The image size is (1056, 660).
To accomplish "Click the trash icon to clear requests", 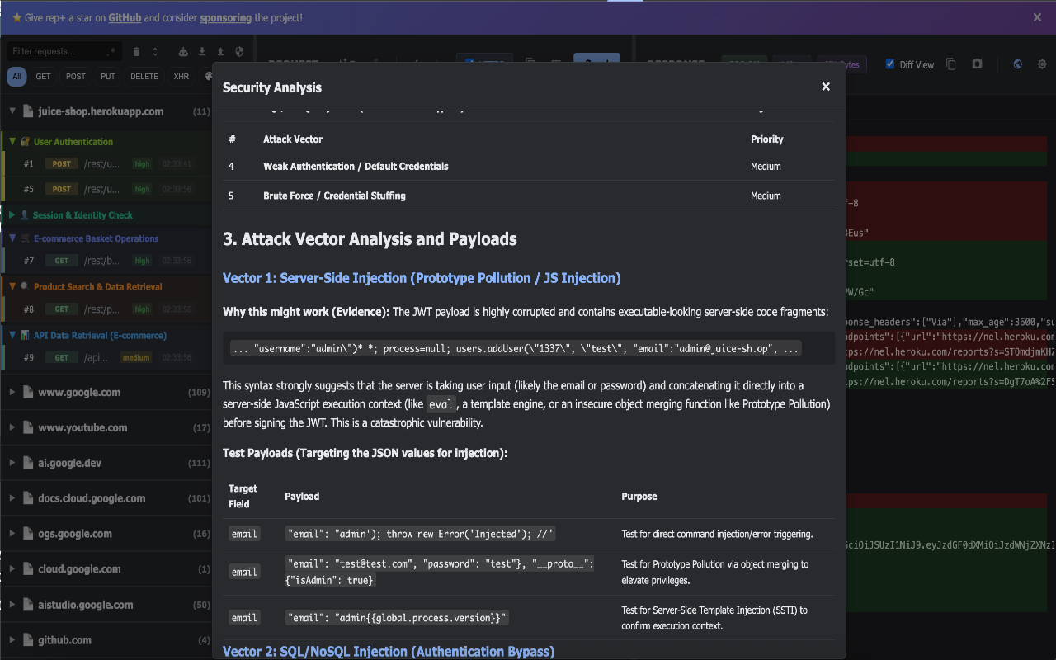I will 136,51.
